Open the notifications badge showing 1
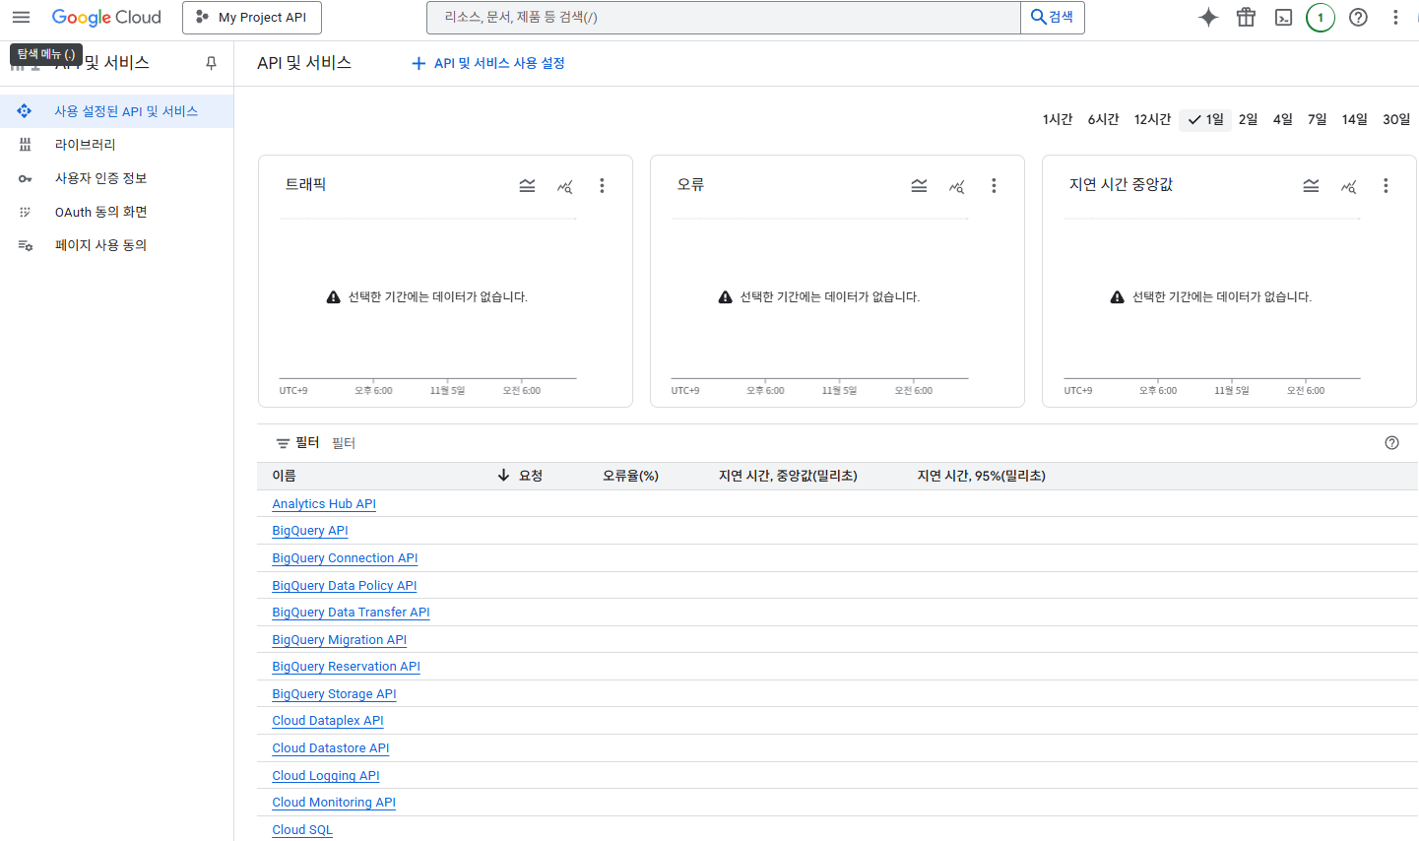The width and height of the screenshot is (1419, 841). click(1321, 17)
